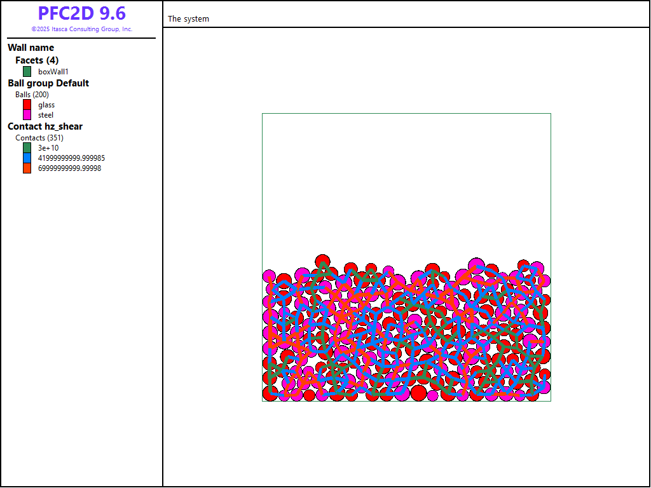Select the 'Contact hz_shear' legend heading

pos(45,126)
